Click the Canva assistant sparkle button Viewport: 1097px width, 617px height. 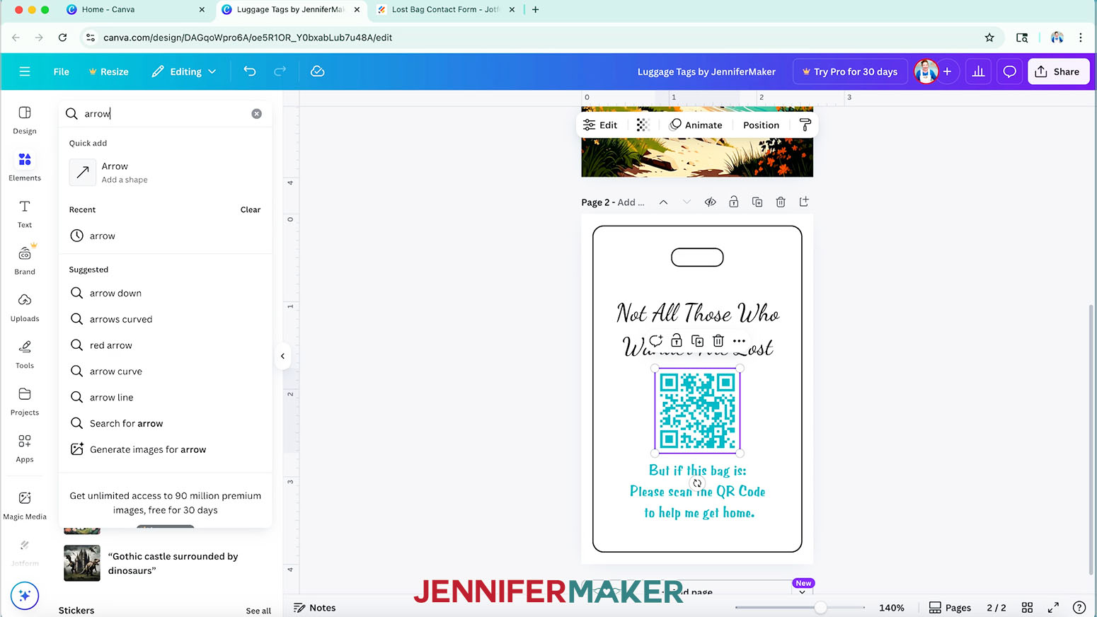pos(25,596)
